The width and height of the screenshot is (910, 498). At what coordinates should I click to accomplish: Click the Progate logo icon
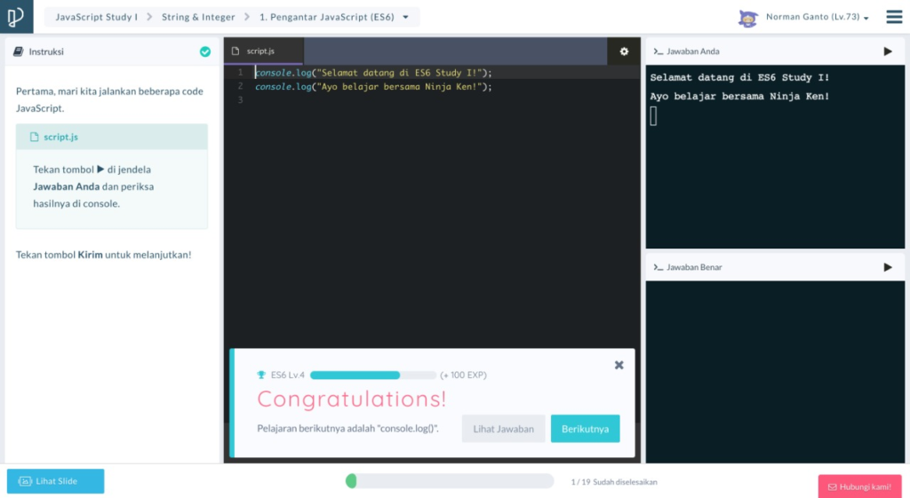(x=16, y=17)
